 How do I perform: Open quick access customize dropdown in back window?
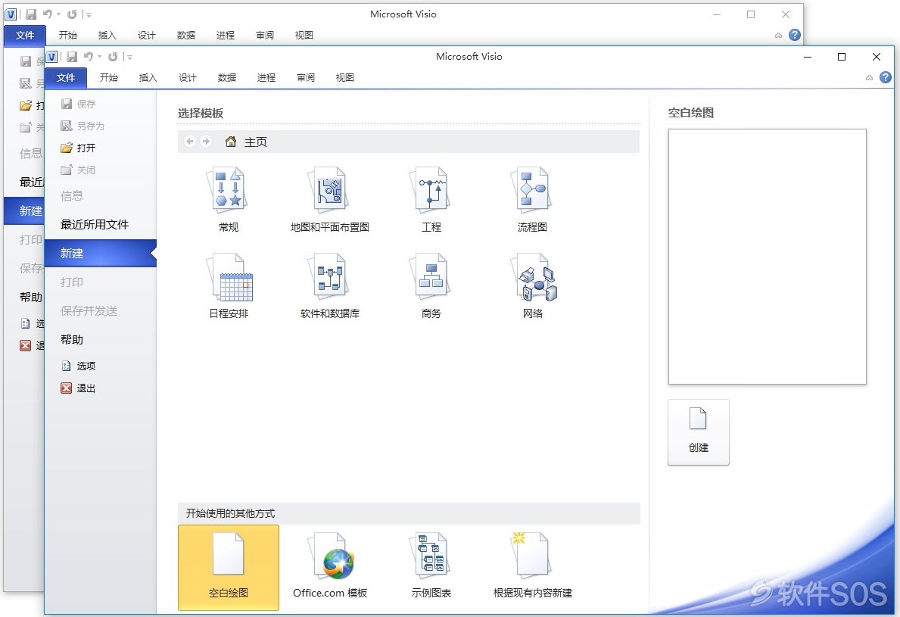click(x=89, y=15)
